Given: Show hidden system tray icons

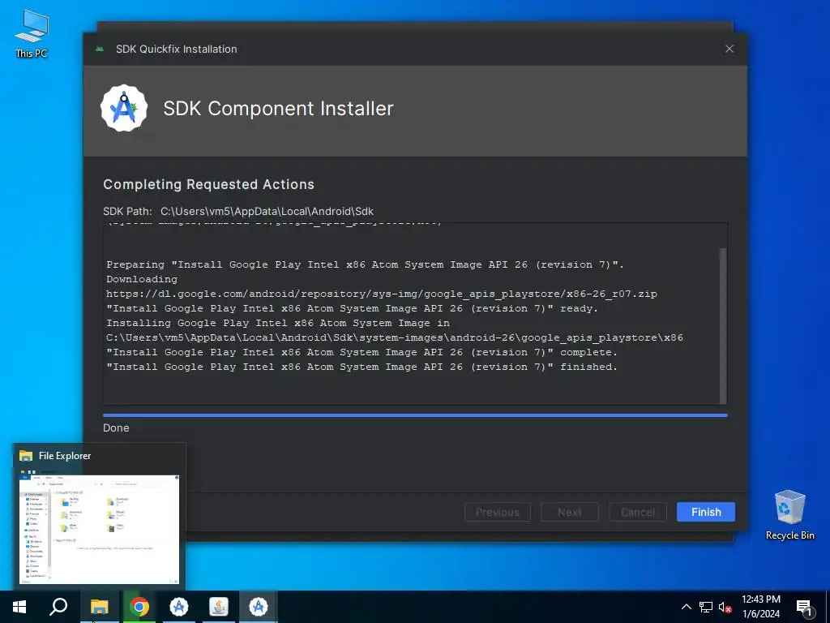Looking at the screenshot, I should [686, 607].
